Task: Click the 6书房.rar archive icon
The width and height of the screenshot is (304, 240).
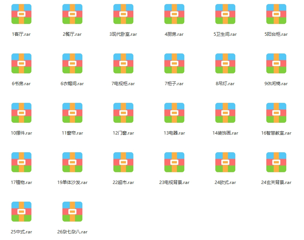Action: (x=21, y=63)
